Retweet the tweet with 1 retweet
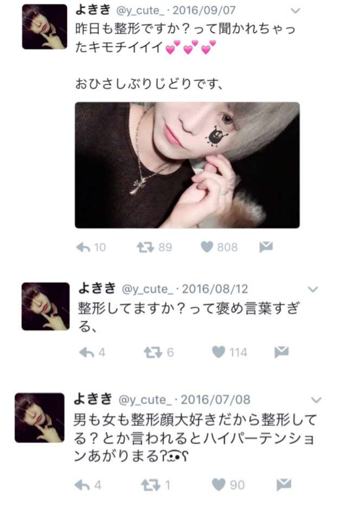340x518 pixels. pos(151,484)
